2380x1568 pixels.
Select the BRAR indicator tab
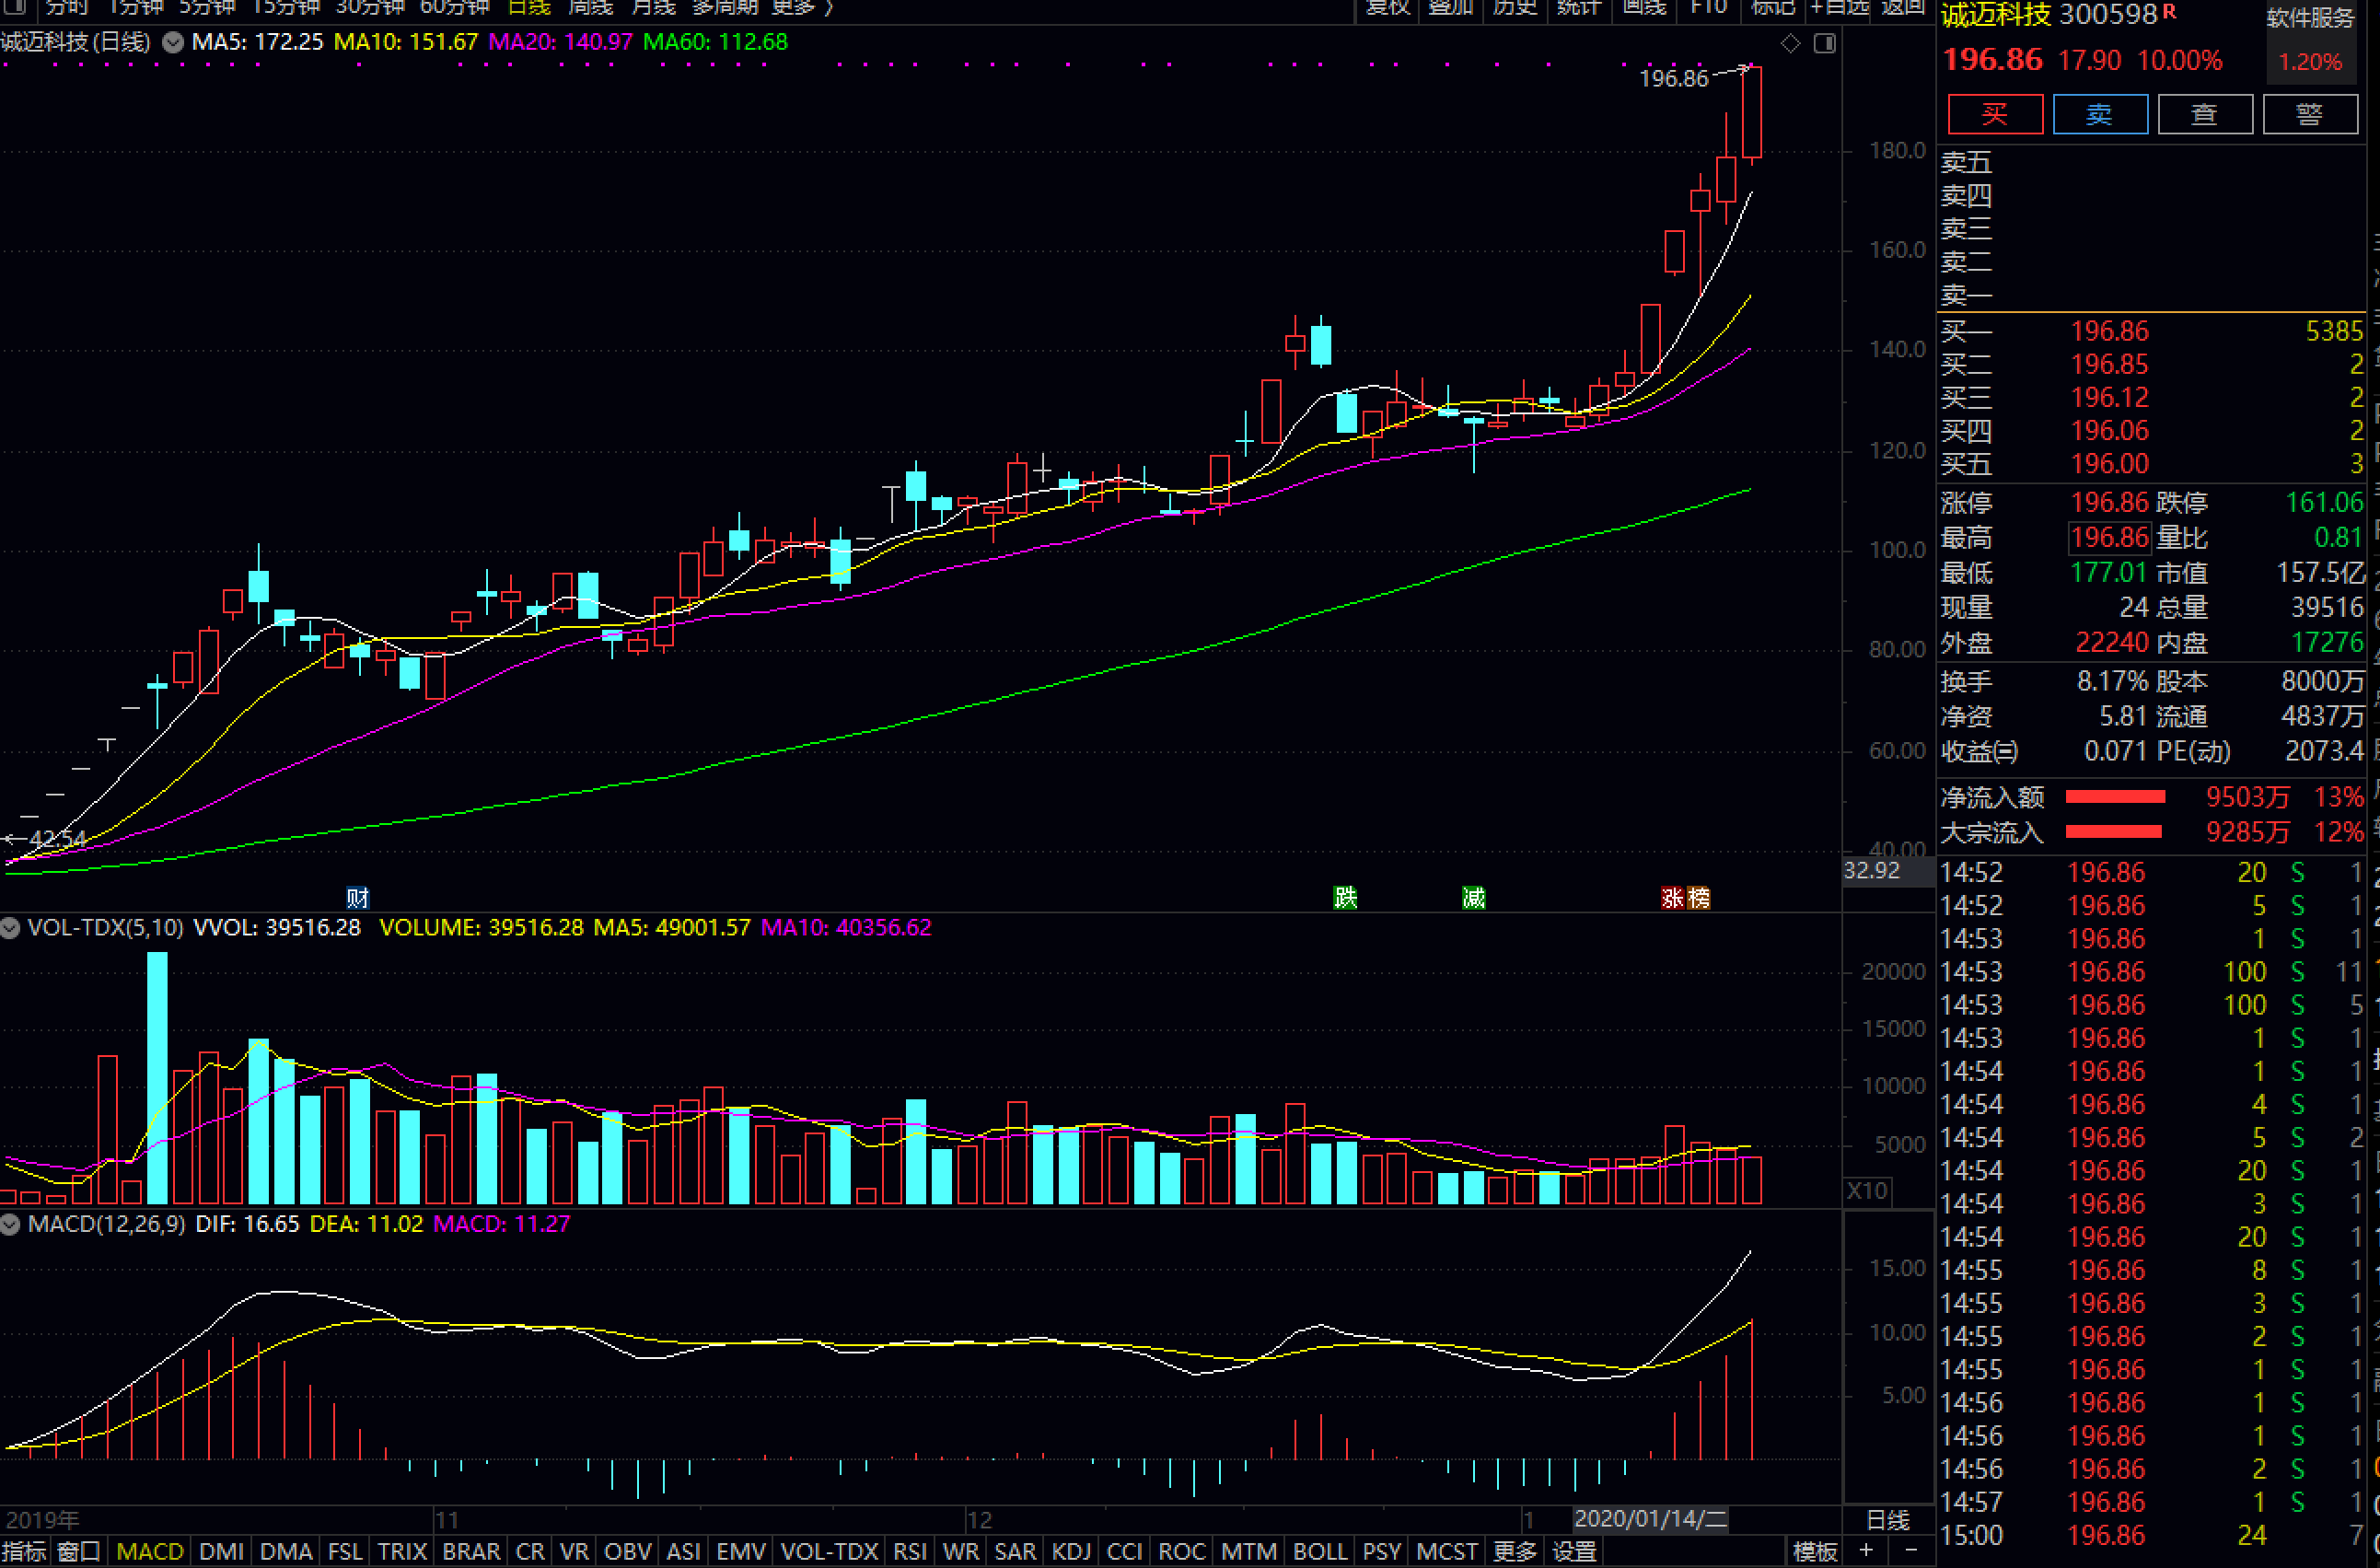coord(471,1551)
